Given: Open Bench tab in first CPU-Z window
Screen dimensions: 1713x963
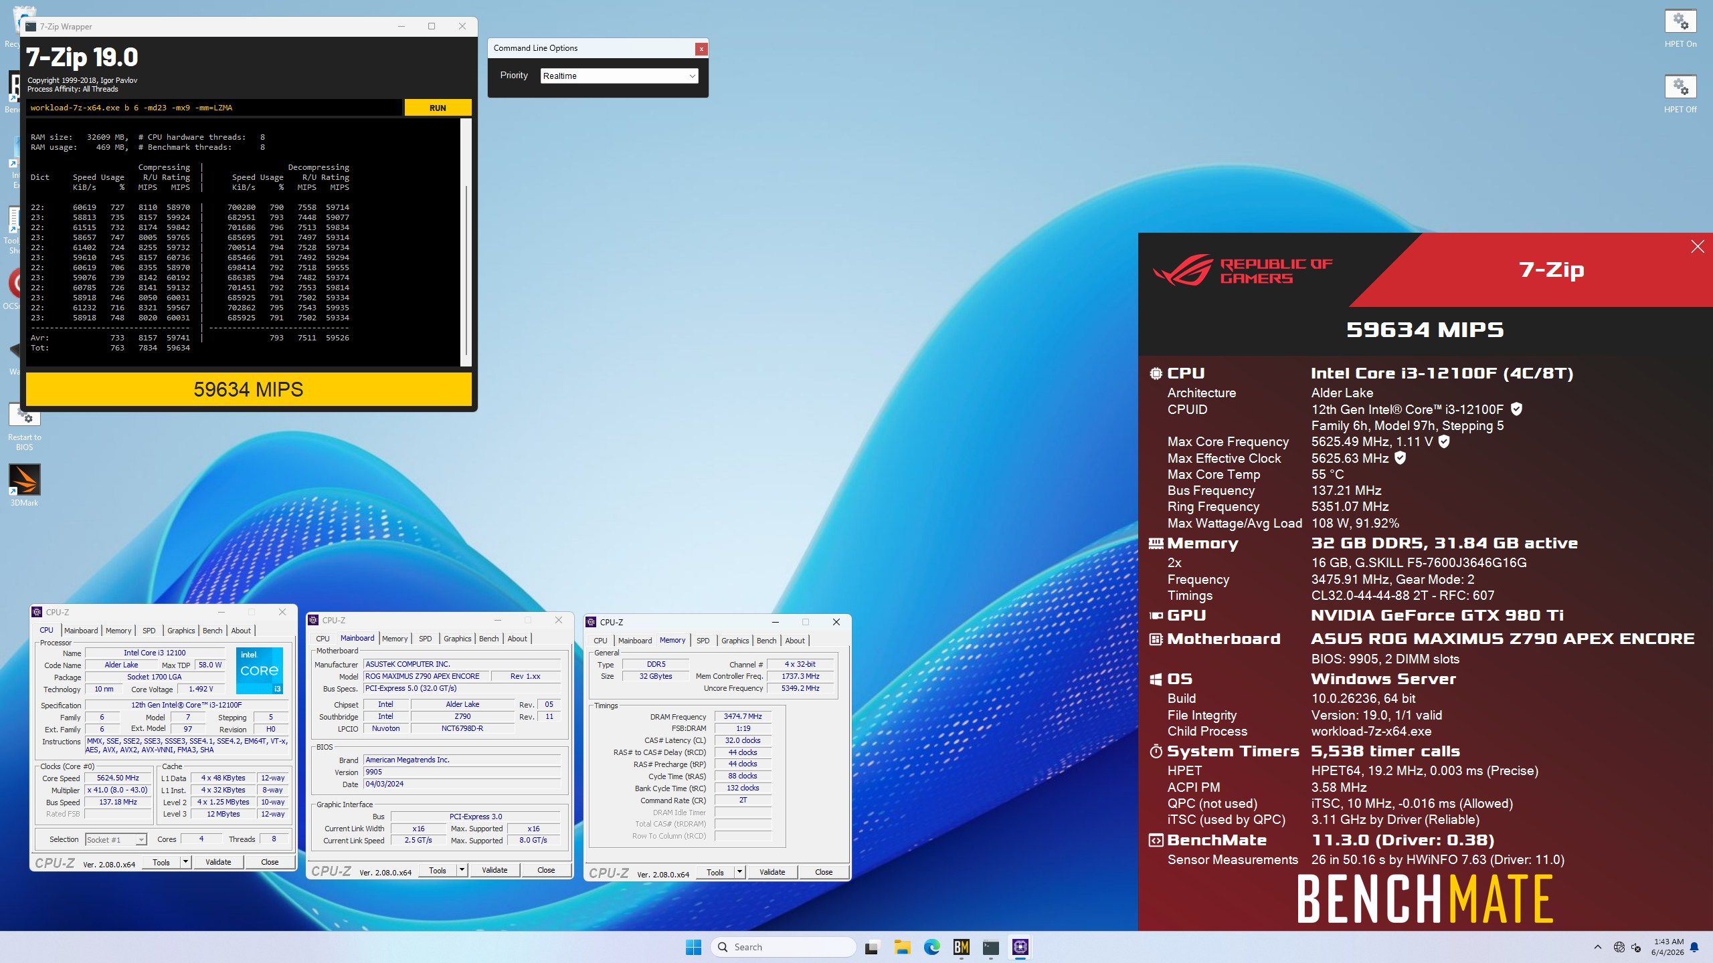Looking at the screenshot, I should (212, 631).
